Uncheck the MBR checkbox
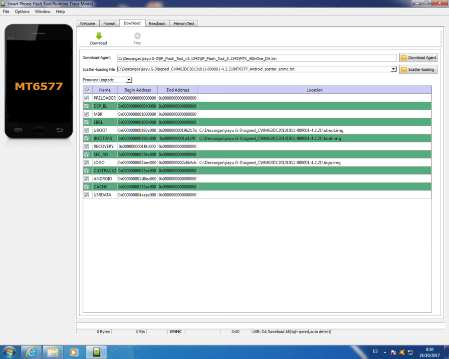Screen dimensions: 449x359 86,114
